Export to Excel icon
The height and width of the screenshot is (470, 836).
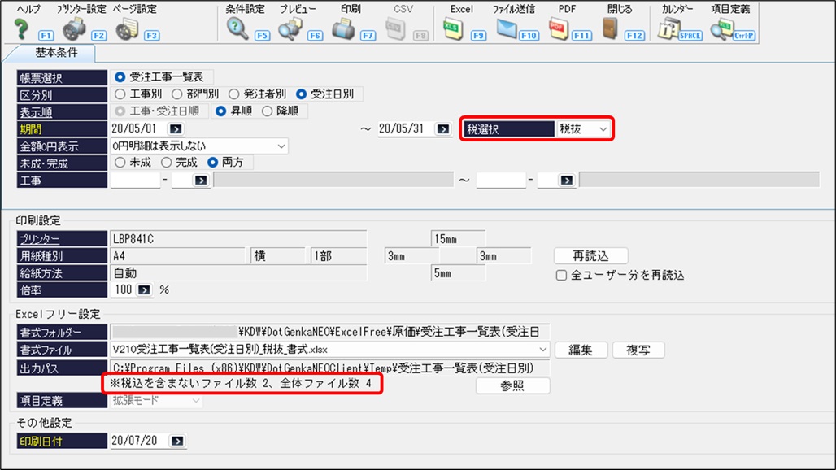point(452,29)
